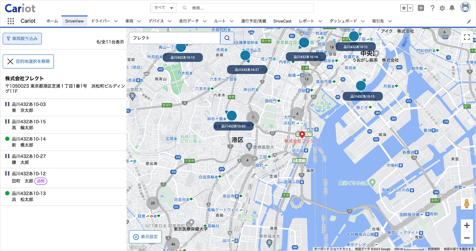
Task: Toggle fullscreen map view
Action: click(x=467, y=37)
